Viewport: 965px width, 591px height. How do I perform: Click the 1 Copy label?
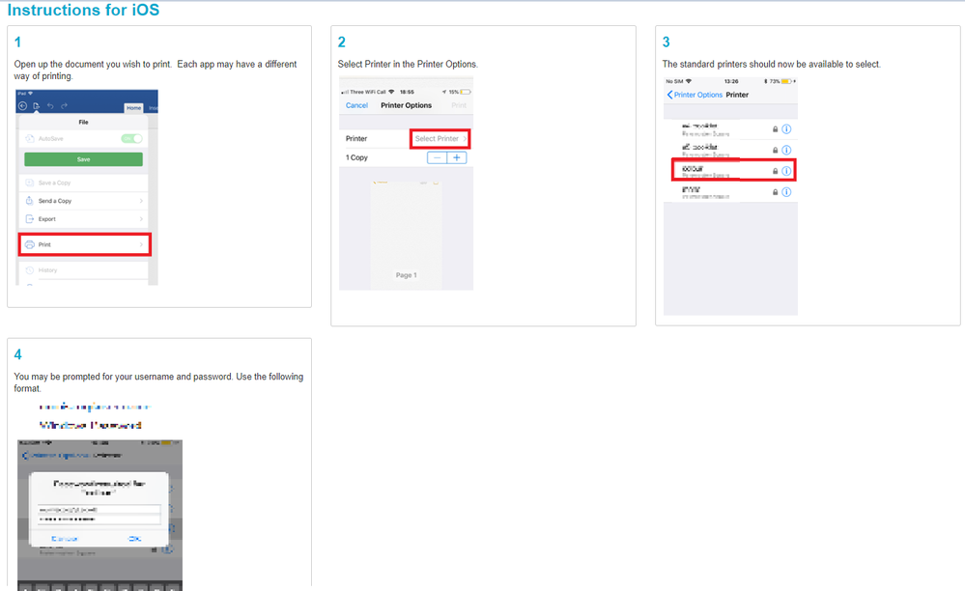click(356, 157)
